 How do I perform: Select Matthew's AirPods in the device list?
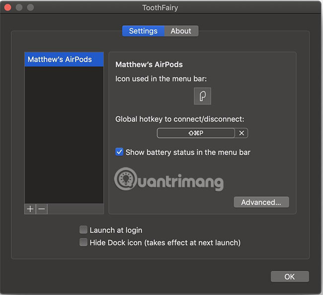click(64, 59)
